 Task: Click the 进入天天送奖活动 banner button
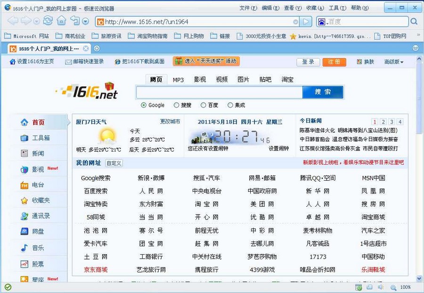206,61
